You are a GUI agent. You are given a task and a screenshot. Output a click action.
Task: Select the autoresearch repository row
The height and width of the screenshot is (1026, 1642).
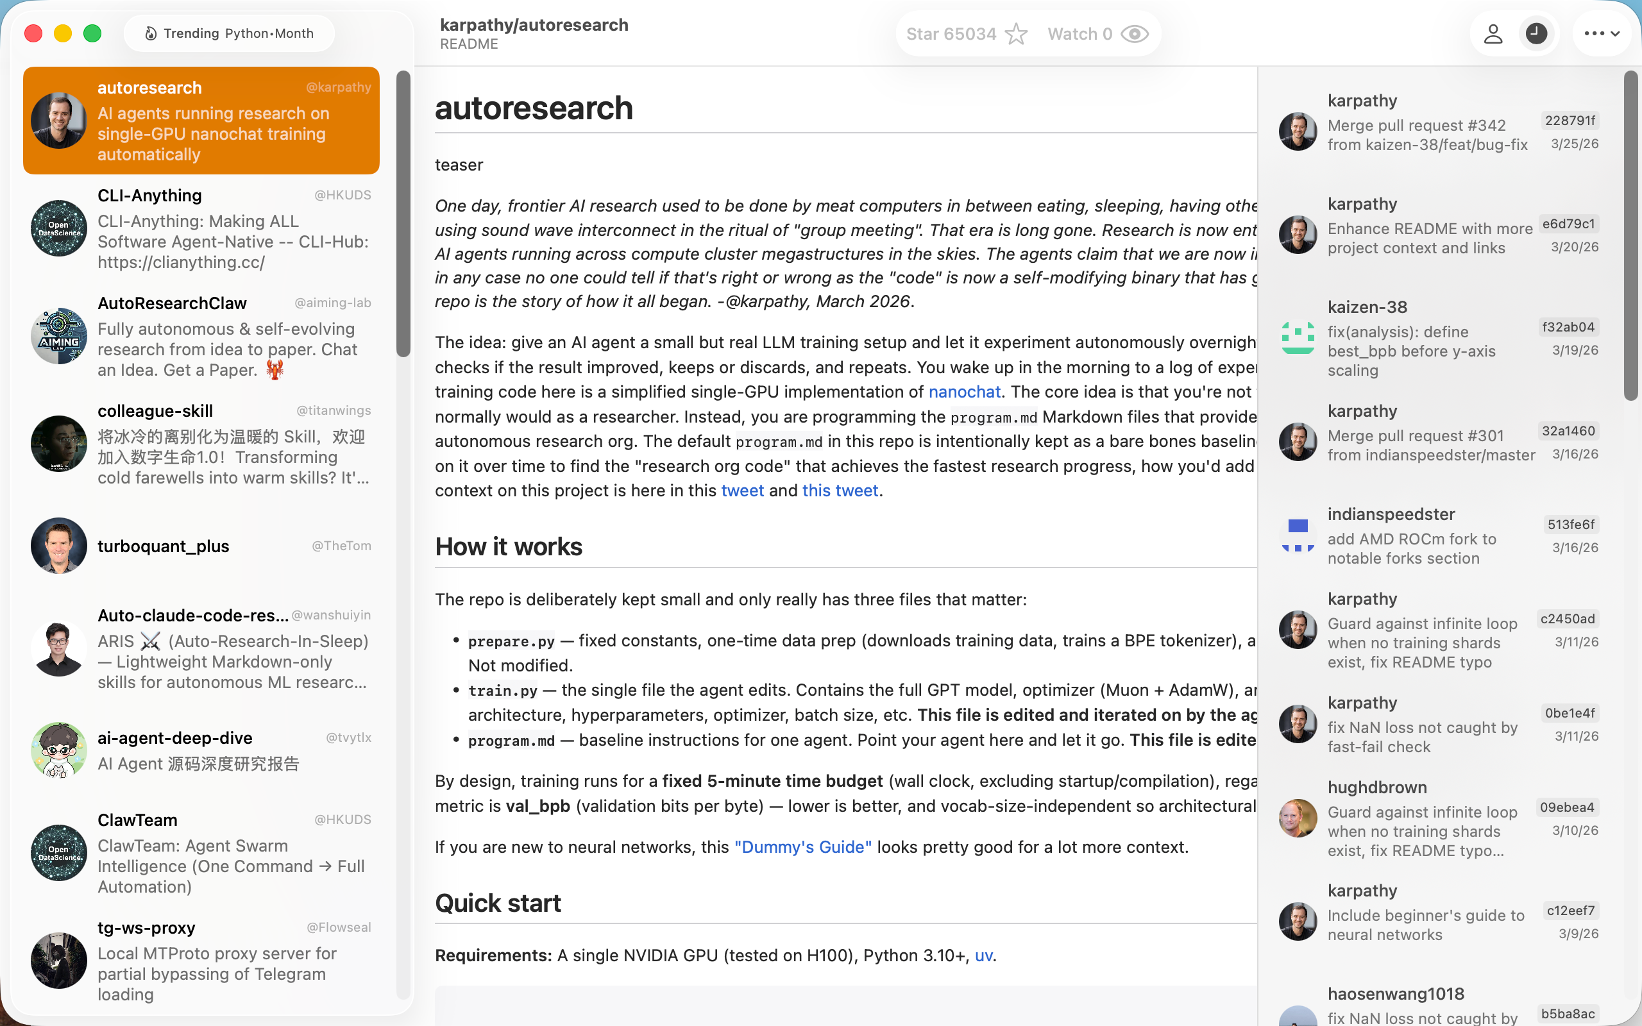[201, 121]
